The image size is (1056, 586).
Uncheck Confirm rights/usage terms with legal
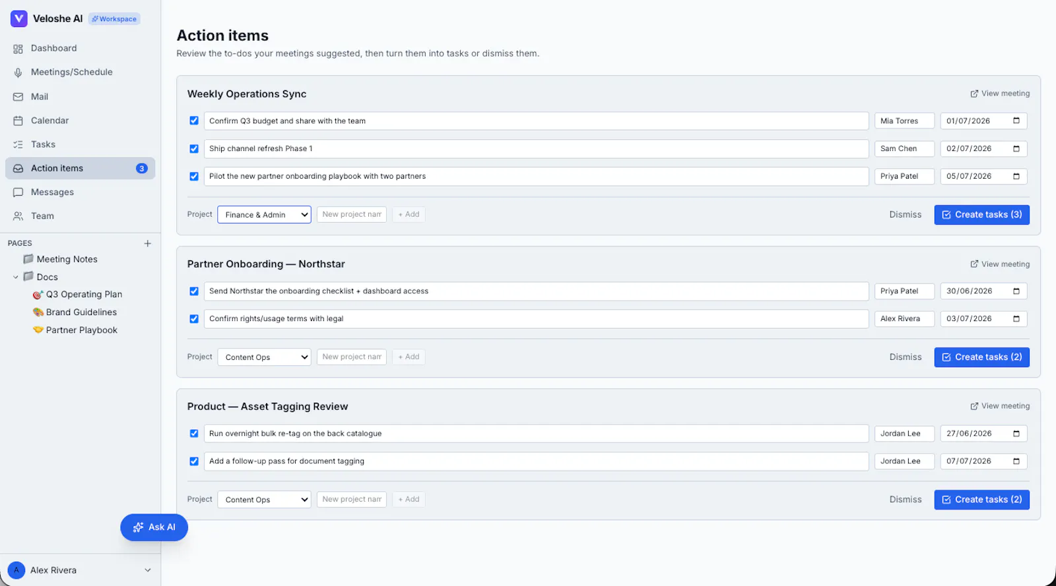coord(194,319)
